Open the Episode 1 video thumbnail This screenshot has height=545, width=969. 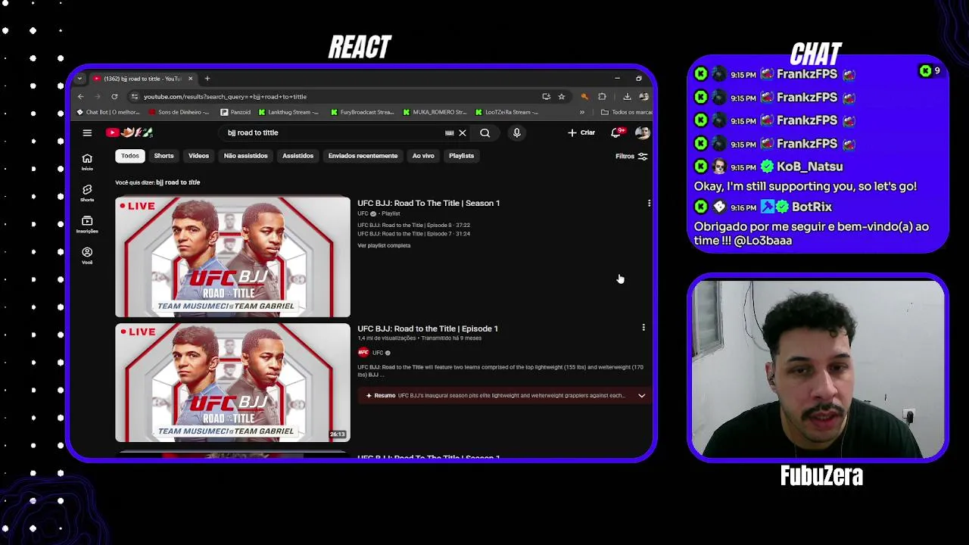[x=232, y=382]
